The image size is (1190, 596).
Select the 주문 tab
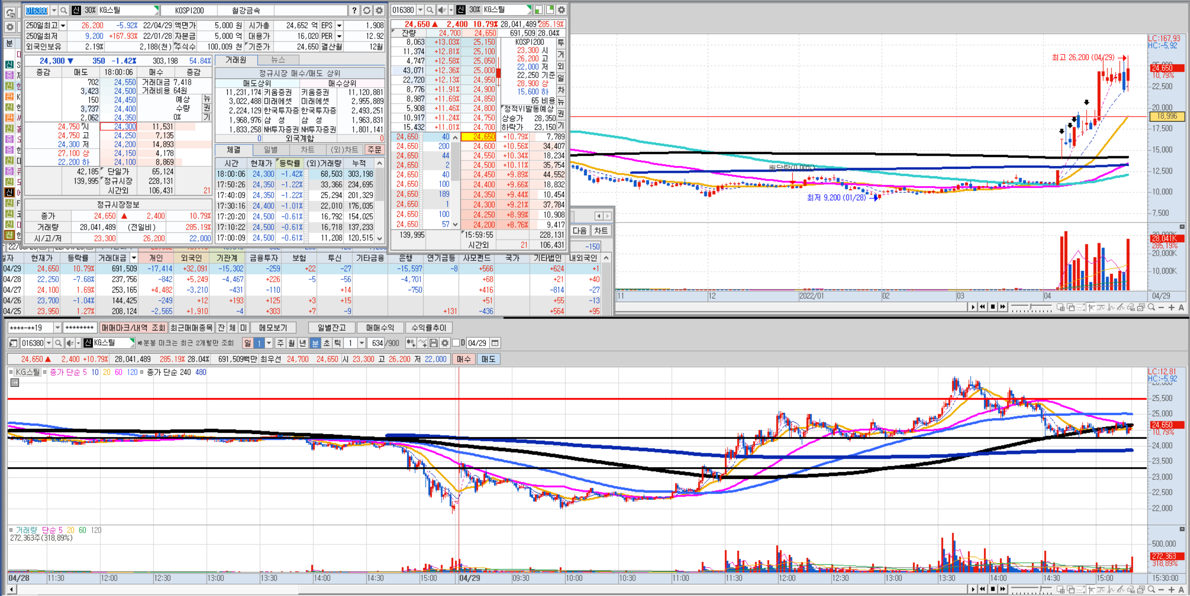click(x=374, y=150)
